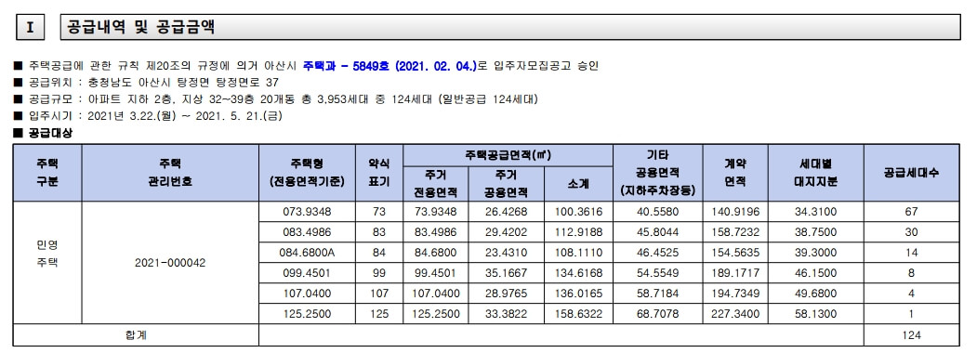Viewport: 977px width, 353px height.
Task: Click housing type 083.4986 in 주택형 column
Action: 307,232
